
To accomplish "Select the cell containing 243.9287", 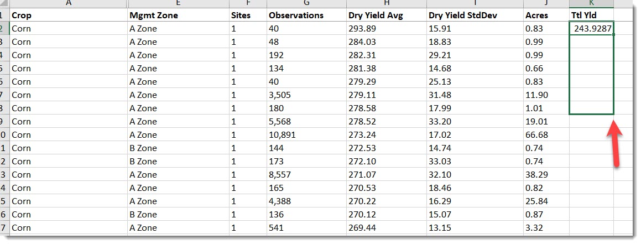I will pyautogui.click(x=591, y=29).
